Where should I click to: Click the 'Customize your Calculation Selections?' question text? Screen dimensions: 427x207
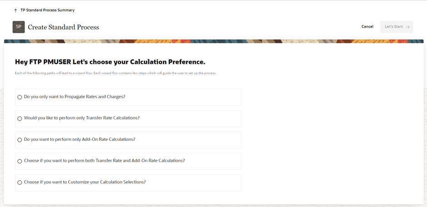pyautogui.click(x=85, y=182)
